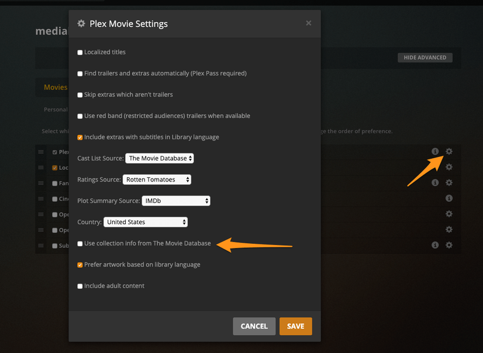Screen dimensions: 483x353
Task: Toggle the Include adult content checkbox
Action: pos(80,286)
